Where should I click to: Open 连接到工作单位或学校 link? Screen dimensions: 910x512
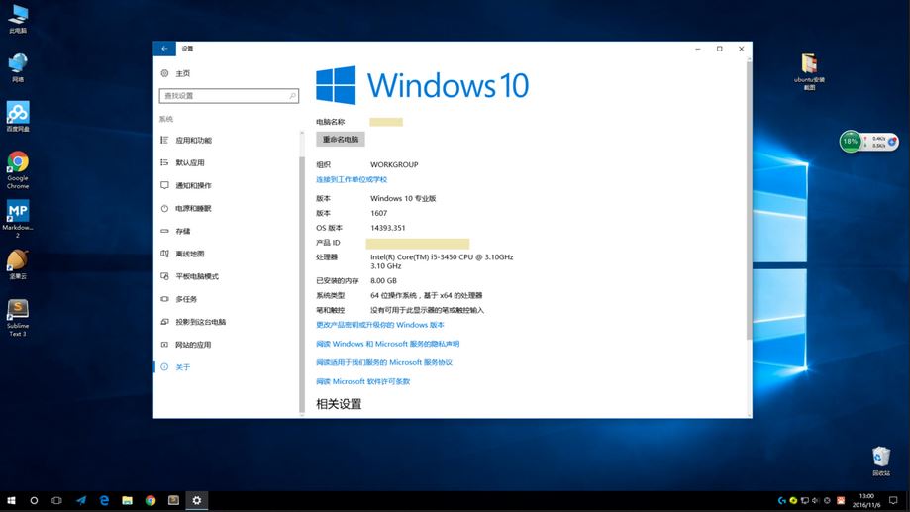(x=352, y=180)
